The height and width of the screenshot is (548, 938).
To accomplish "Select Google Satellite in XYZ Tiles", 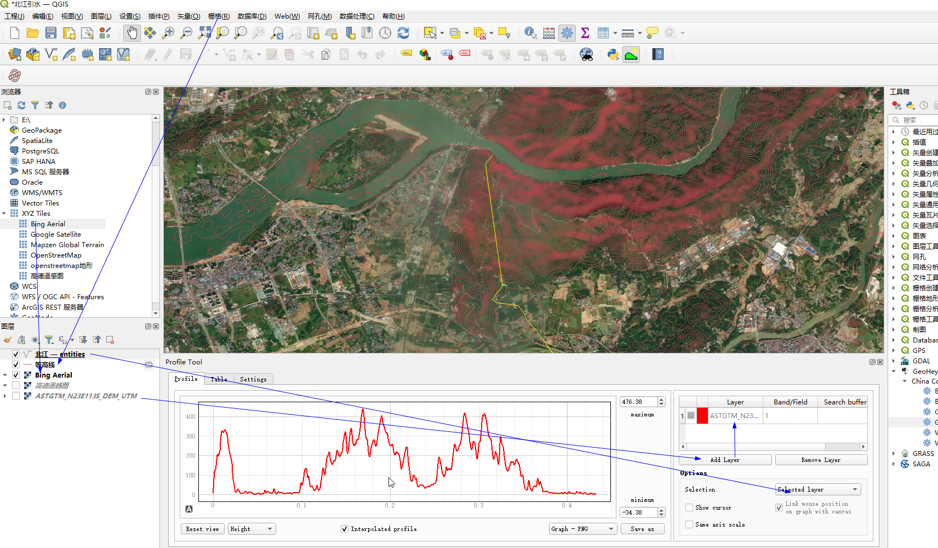I will point(55,235).
